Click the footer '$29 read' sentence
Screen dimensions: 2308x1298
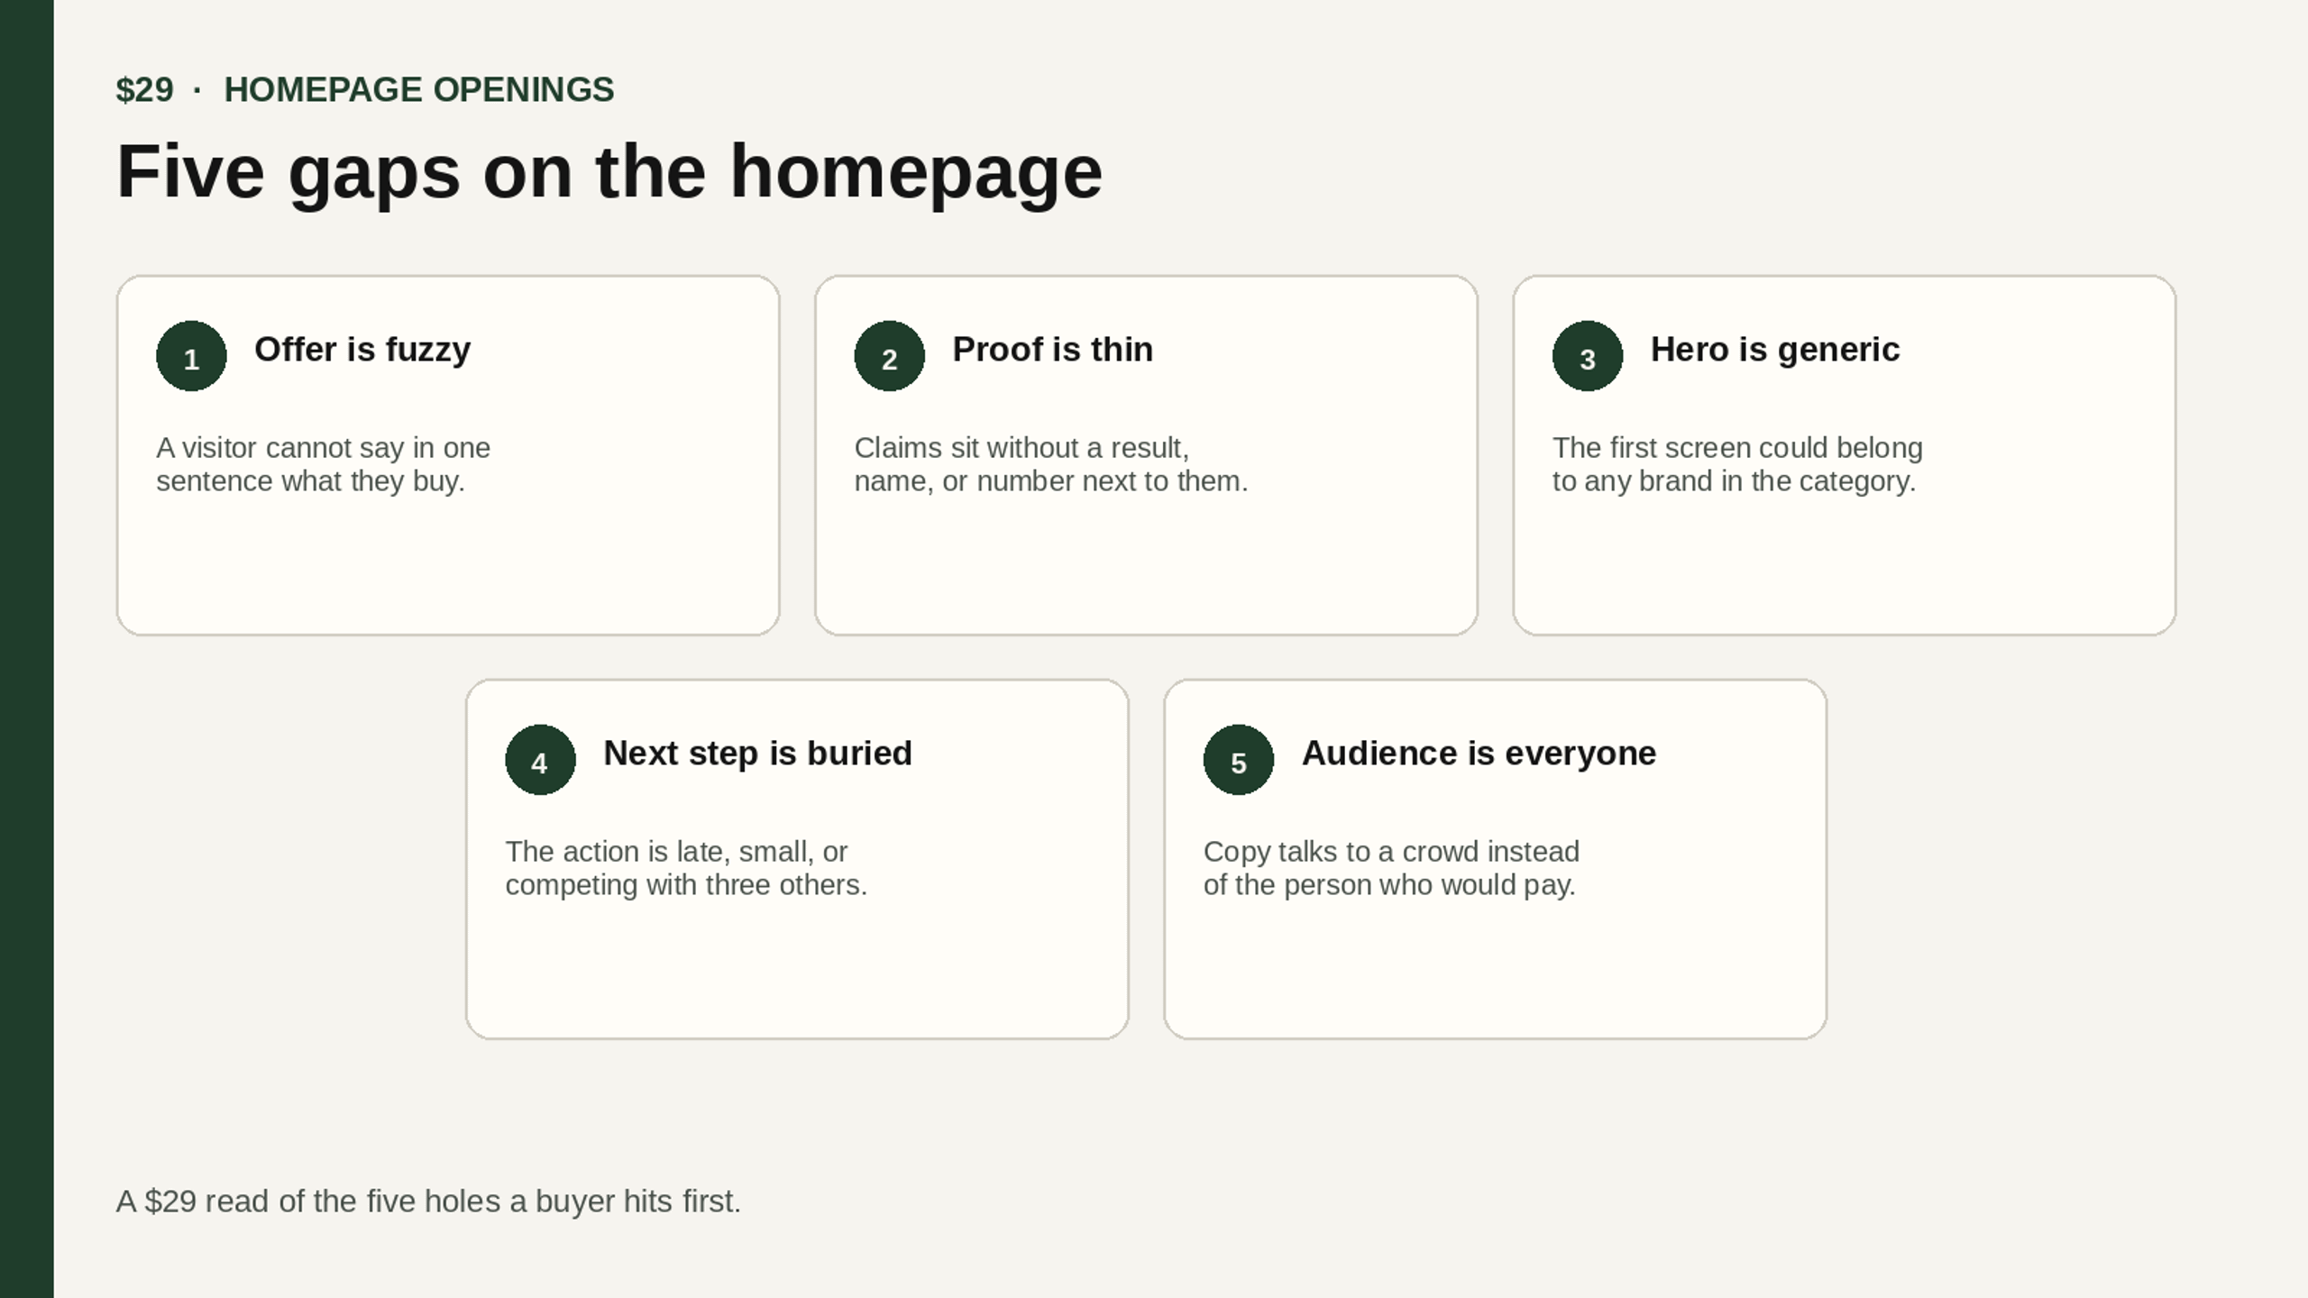[x=428, y=1202]
